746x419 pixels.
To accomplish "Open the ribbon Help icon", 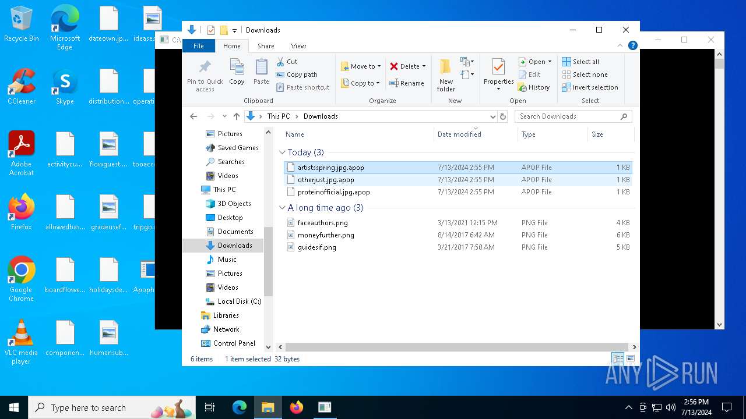I will pos(633,45).
